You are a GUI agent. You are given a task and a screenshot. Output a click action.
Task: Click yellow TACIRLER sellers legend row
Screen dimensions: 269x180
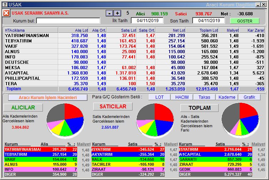point(128,164)
